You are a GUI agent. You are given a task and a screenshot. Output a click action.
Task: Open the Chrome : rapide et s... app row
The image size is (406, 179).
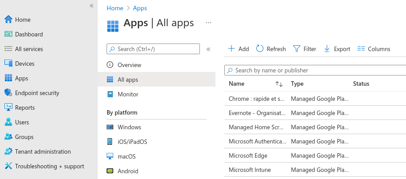[315, 99]
